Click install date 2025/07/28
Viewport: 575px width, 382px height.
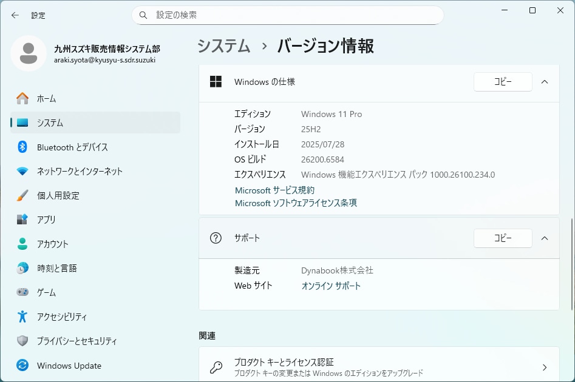[x=322, y=144]
